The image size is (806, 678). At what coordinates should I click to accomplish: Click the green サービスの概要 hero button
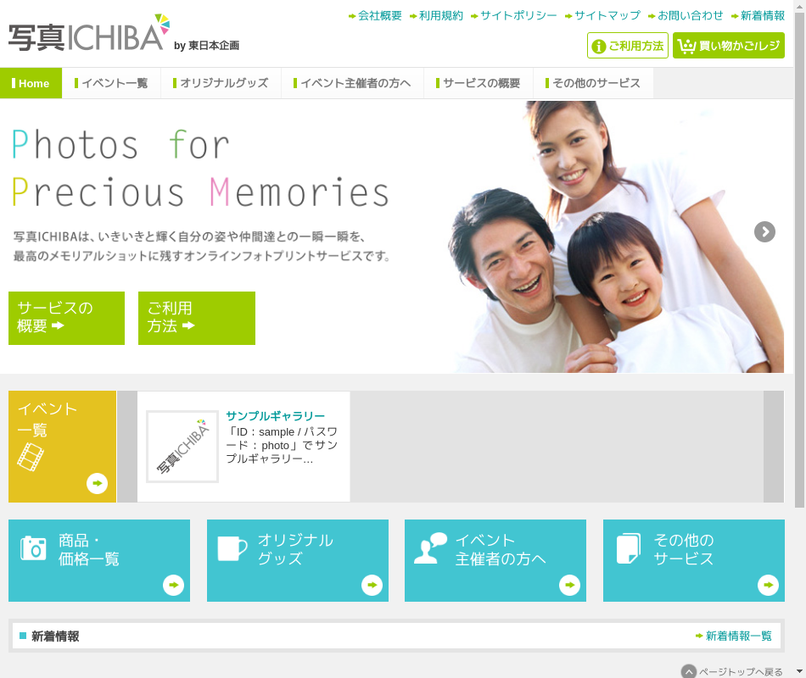point(66,318)
